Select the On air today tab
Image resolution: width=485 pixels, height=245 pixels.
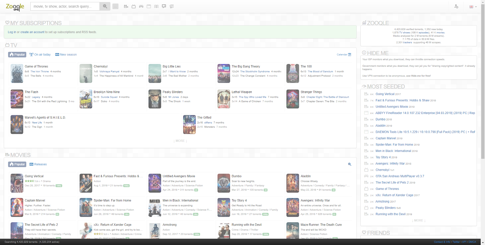40,55
